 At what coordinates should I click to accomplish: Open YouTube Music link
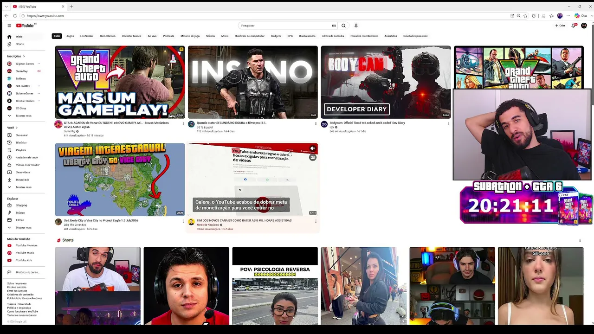tap(25, 253)
